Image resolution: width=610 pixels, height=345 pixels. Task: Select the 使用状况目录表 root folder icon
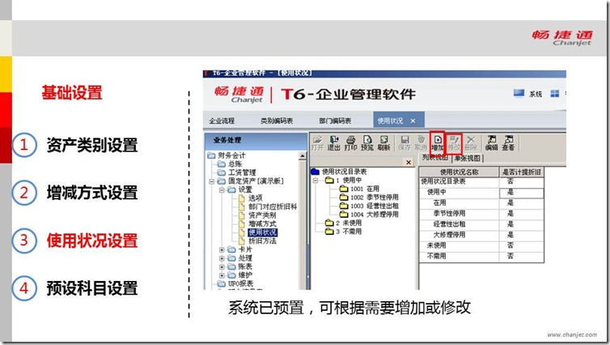pos(316,172)
